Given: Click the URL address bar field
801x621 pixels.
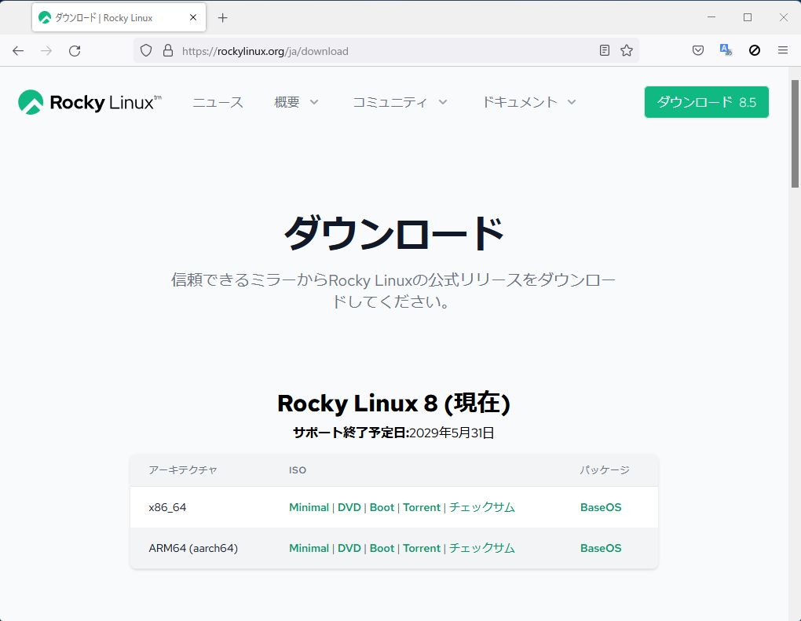Looking at the screenshot, I should 385,51.
